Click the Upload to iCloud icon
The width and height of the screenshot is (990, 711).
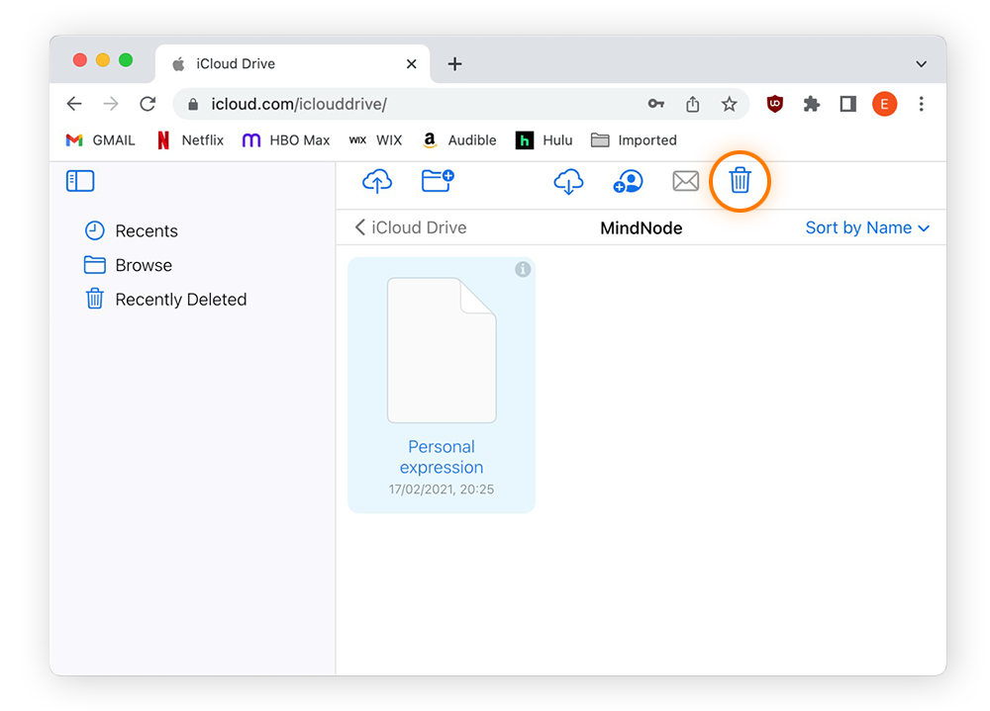point(377,181)
